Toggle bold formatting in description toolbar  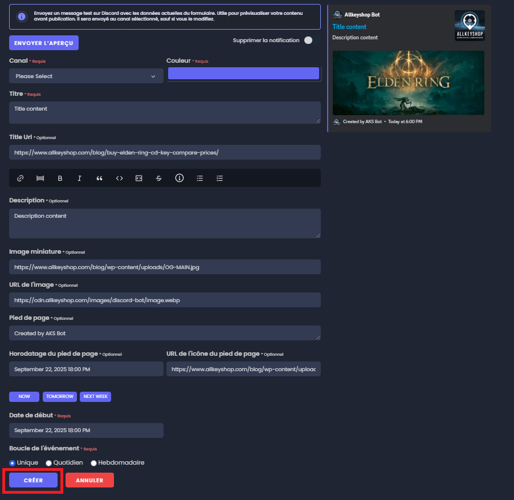[60, 178]
